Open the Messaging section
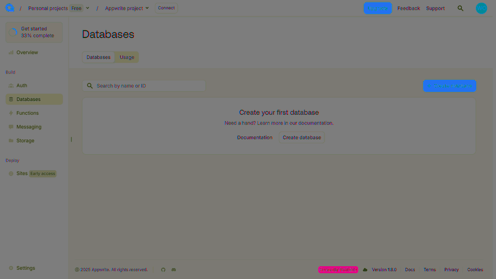This screenshot has width=496, height=279. click(29, 127)
